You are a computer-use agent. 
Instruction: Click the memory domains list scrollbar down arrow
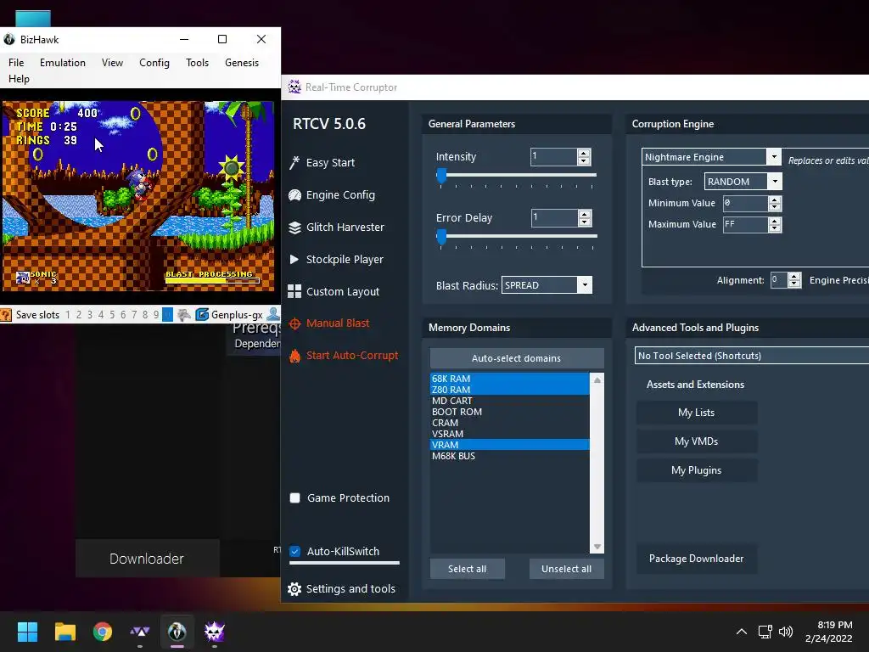click(x=597, y=547)
